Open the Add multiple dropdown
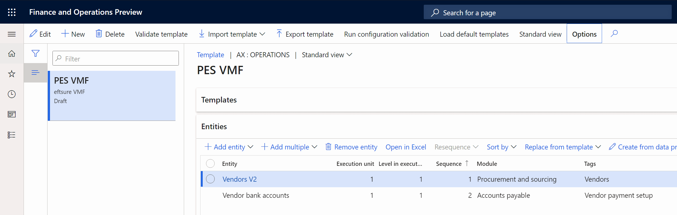677x215 pixels. pos(289,147)
